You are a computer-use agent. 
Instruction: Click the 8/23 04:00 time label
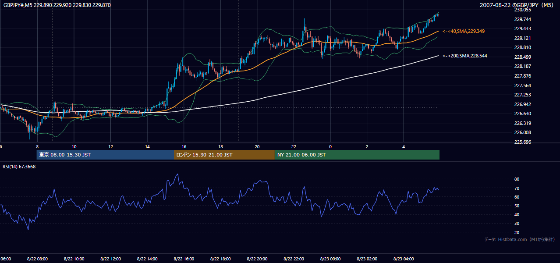pos(404,259)
